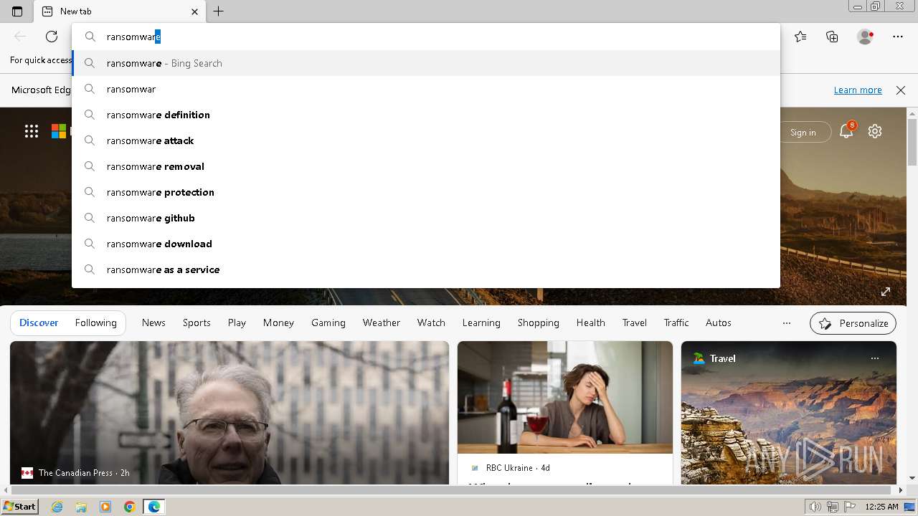The width and height of the screenshot is (918, 516).
Task: Refresh the page with the reload icon
Action: pyautogui.click(x=52, y=37)
